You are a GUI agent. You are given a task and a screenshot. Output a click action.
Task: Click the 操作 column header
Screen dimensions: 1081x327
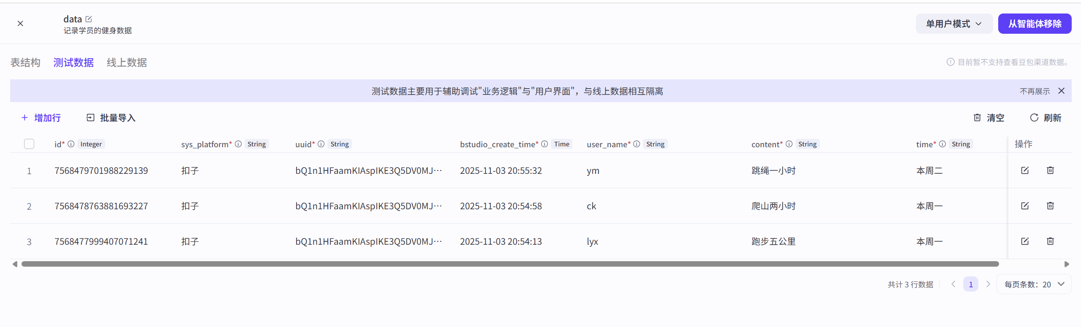[x=1024, y=144]
